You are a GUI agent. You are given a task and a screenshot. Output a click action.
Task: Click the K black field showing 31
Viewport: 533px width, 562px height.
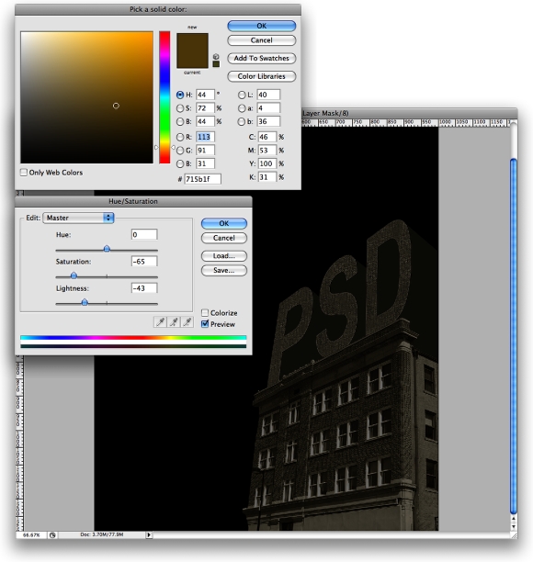267,177
